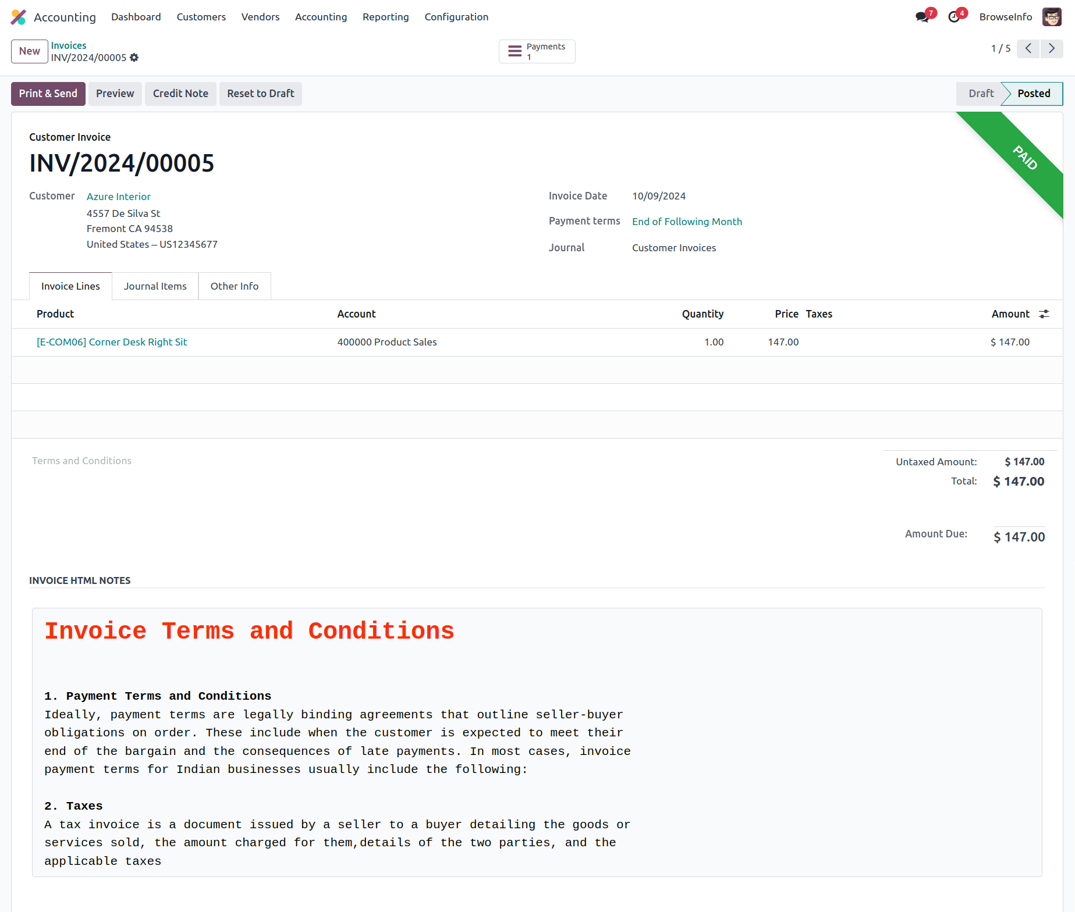
Task: Go to the next invoice record
Action: 1051,48
